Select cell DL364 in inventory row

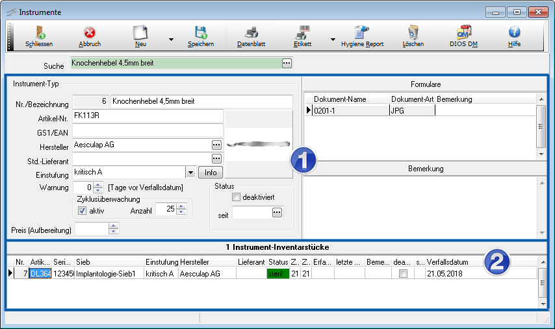coord(40,274)
